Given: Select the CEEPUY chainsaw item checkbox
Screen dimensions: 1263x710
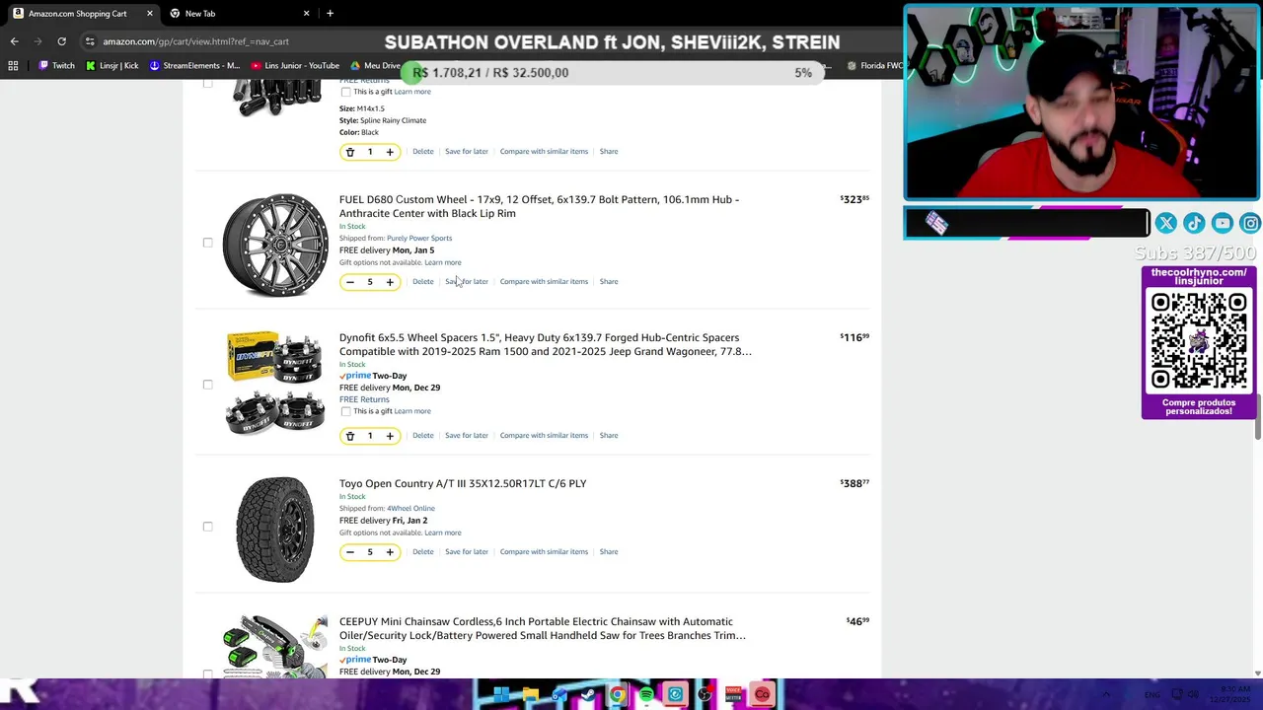Looking at the screenshot, I should 207,674.
